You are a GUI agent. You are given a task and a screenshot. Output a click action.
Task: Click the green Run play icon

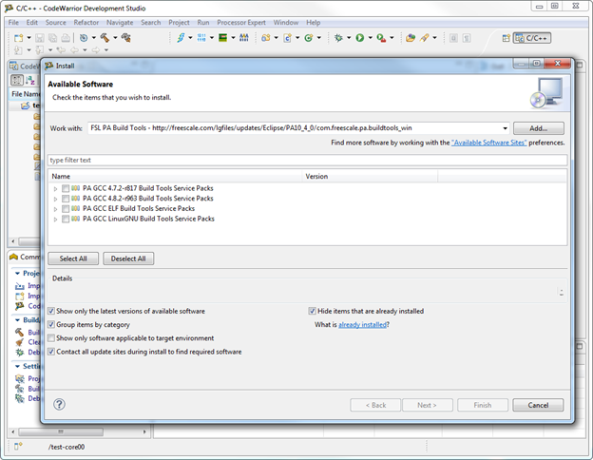[x=359, y=38]
